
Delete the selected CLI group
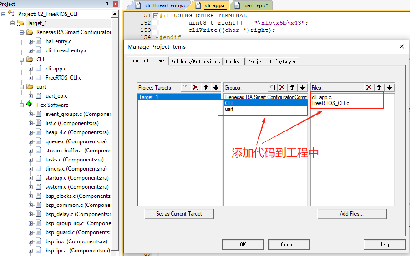[282, 87]
